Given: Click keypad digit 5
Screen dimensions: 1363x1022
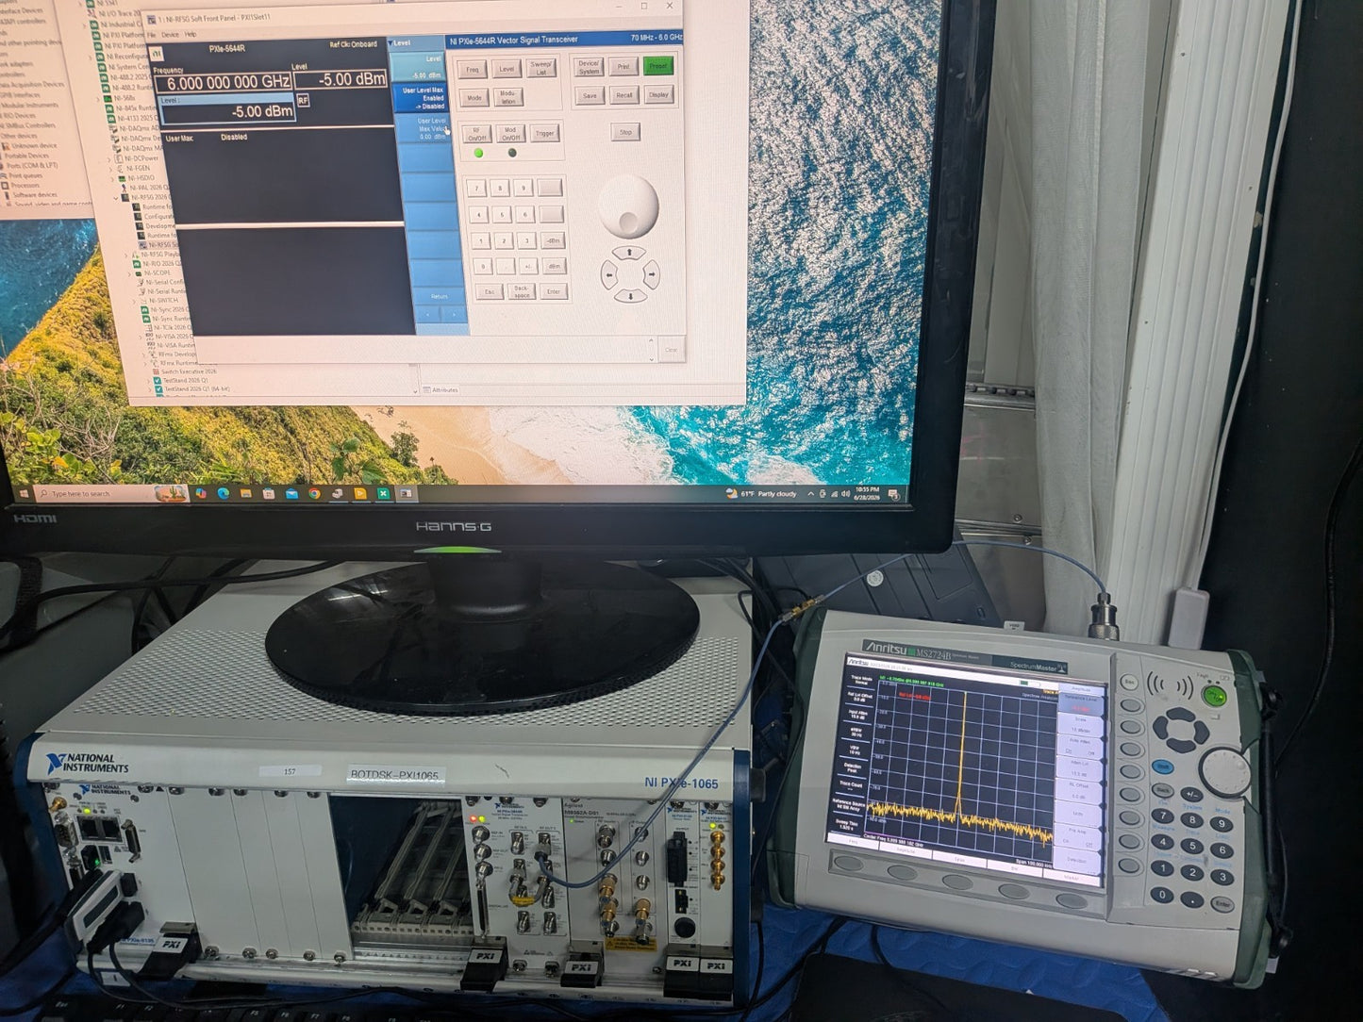Looking at the screenshot, I should 503,215.
